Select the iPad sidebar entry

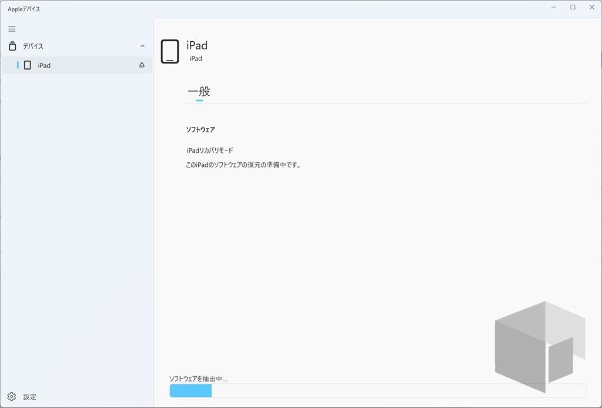point(77,65)
